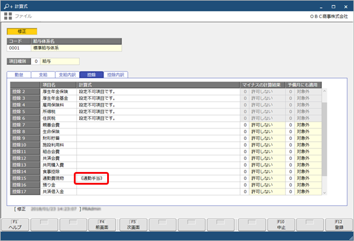The image size is (354, 241).
Task: Select 許可しない in the 通勤費現物 row
Action: coord(267,178)
